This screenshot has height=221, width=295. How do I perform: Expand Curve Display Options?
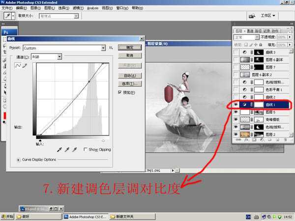[18, 160]
